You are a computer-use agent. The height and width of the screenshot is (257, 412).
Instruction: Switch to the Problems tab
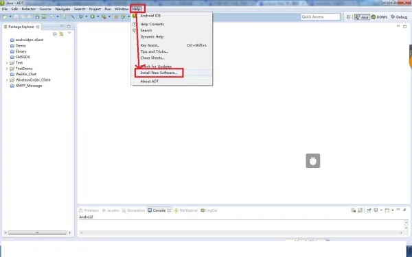click(x=89, y=210)
